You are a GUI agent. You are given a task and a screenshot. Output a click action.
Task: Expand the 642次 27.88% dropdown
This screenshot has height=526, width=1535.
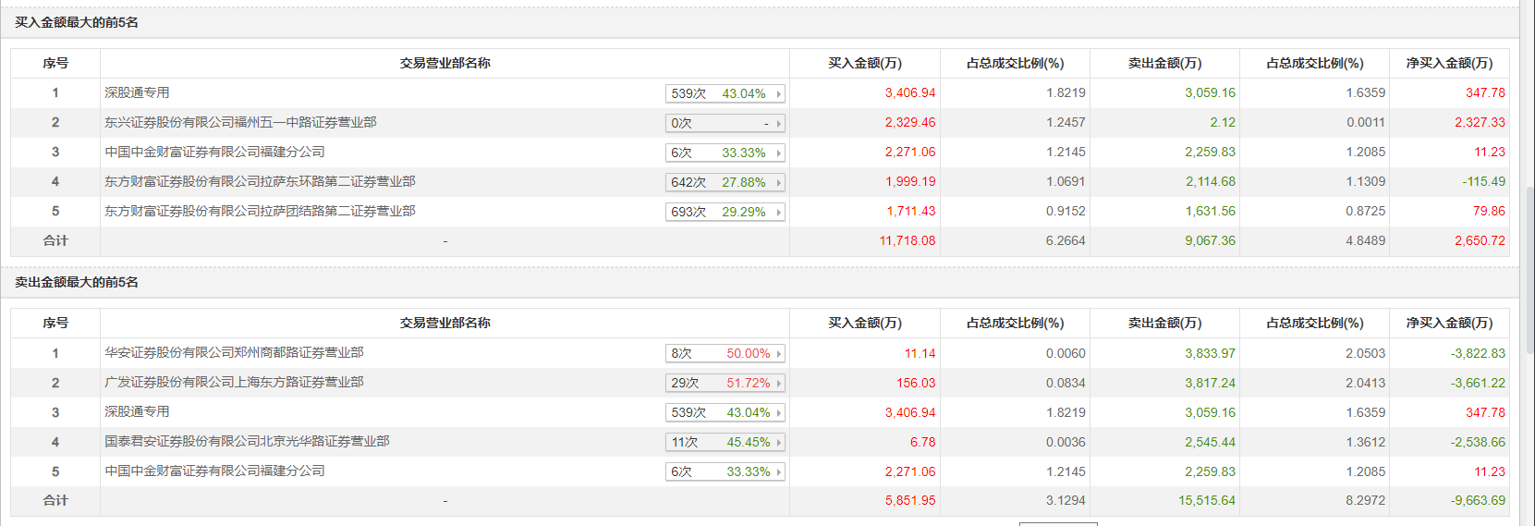click(725, 182)
